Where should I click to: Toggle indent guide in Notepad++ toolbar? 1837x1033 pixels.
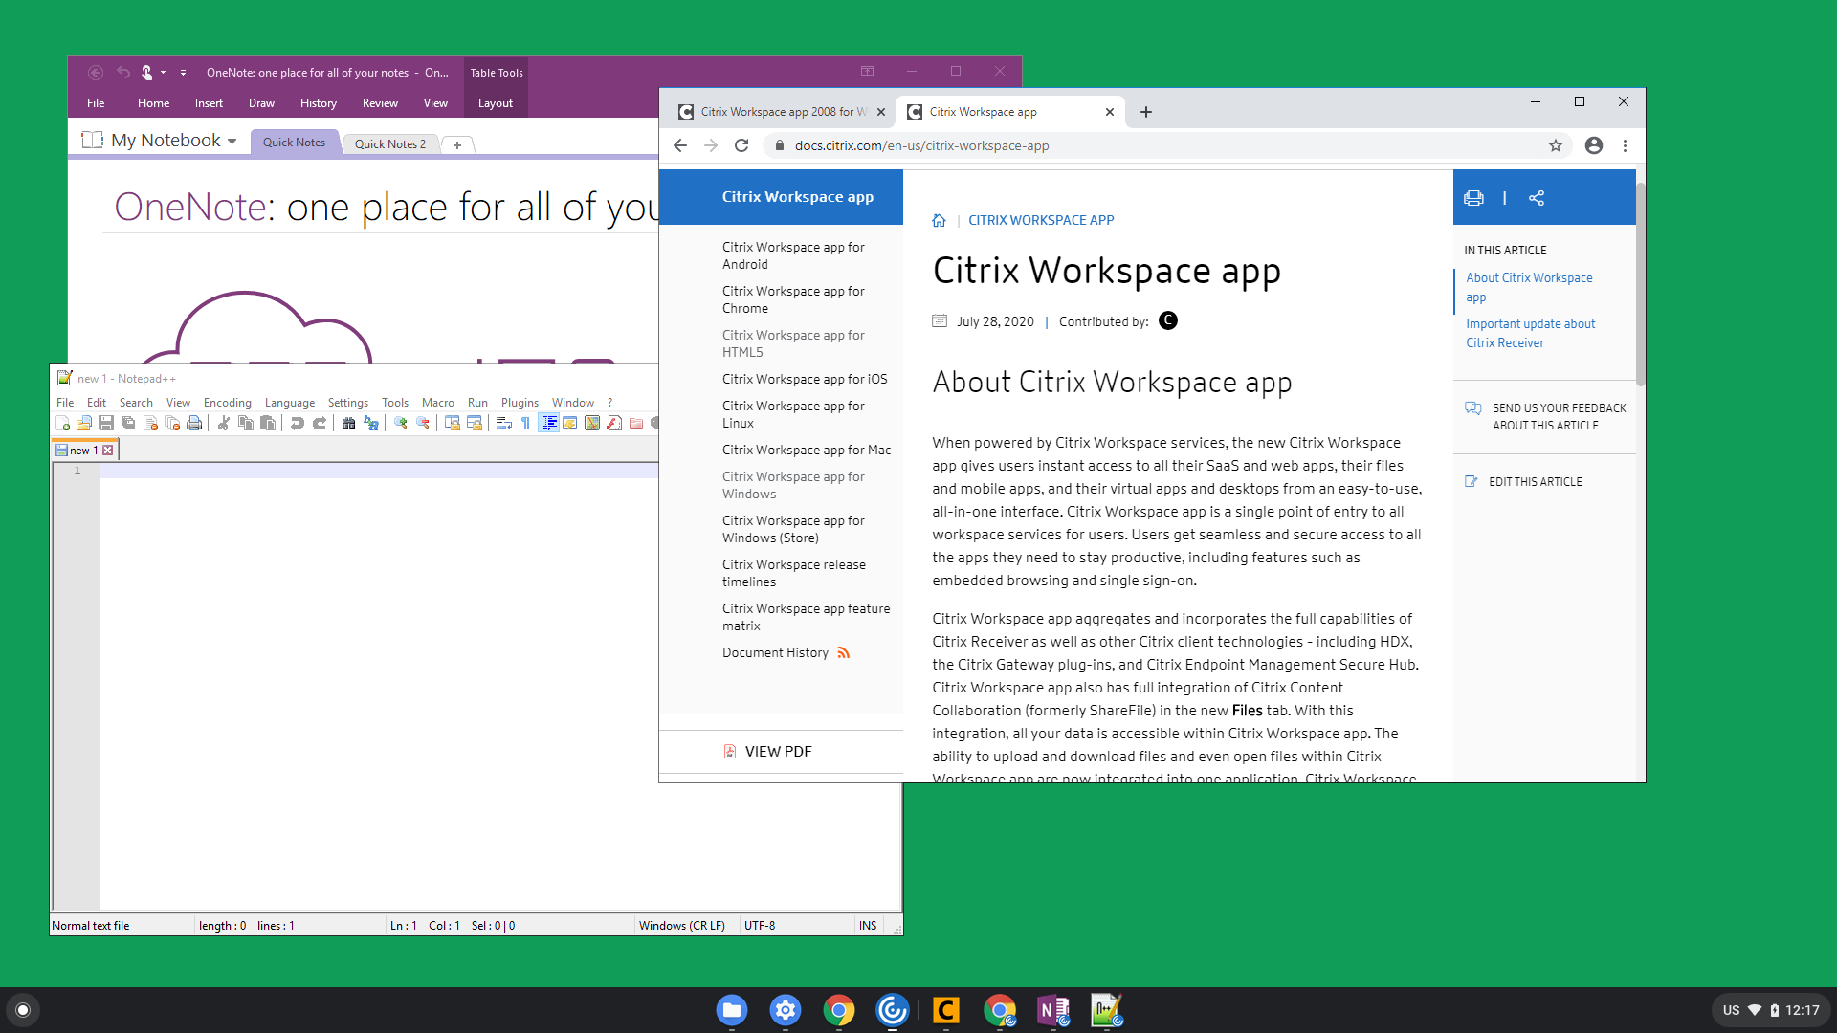[548, 423]
